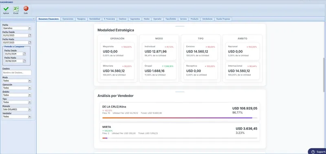Click the MIRTA vendor progress bar
326x154 pixels.
click(x=180, y=138)
